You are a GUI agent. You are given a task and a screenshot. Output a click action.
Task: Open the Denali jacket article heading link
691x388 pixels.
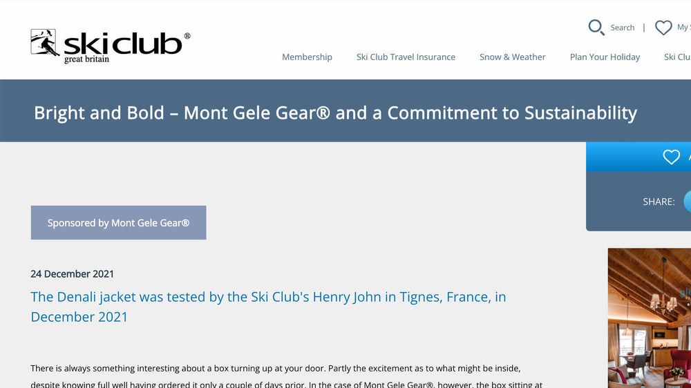pos(268,307)
